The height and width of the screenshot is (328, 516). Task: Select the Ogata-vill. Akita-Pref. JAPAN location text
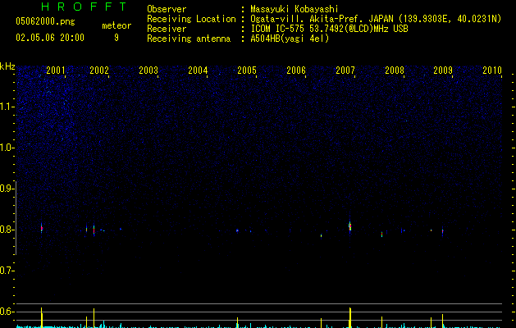tap(376, 19)
